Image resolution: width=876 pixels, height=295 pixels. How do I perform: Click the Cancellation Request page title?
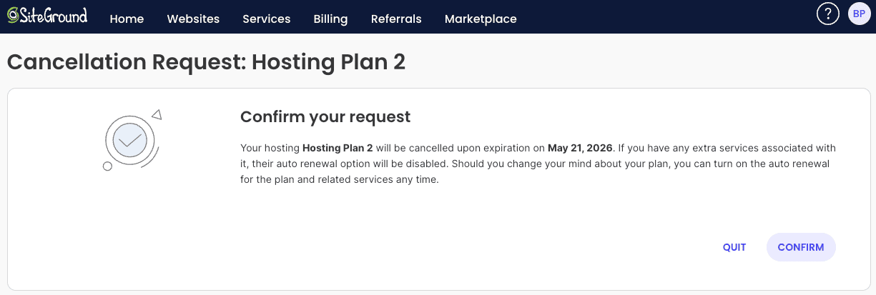(x=206, y=61)
